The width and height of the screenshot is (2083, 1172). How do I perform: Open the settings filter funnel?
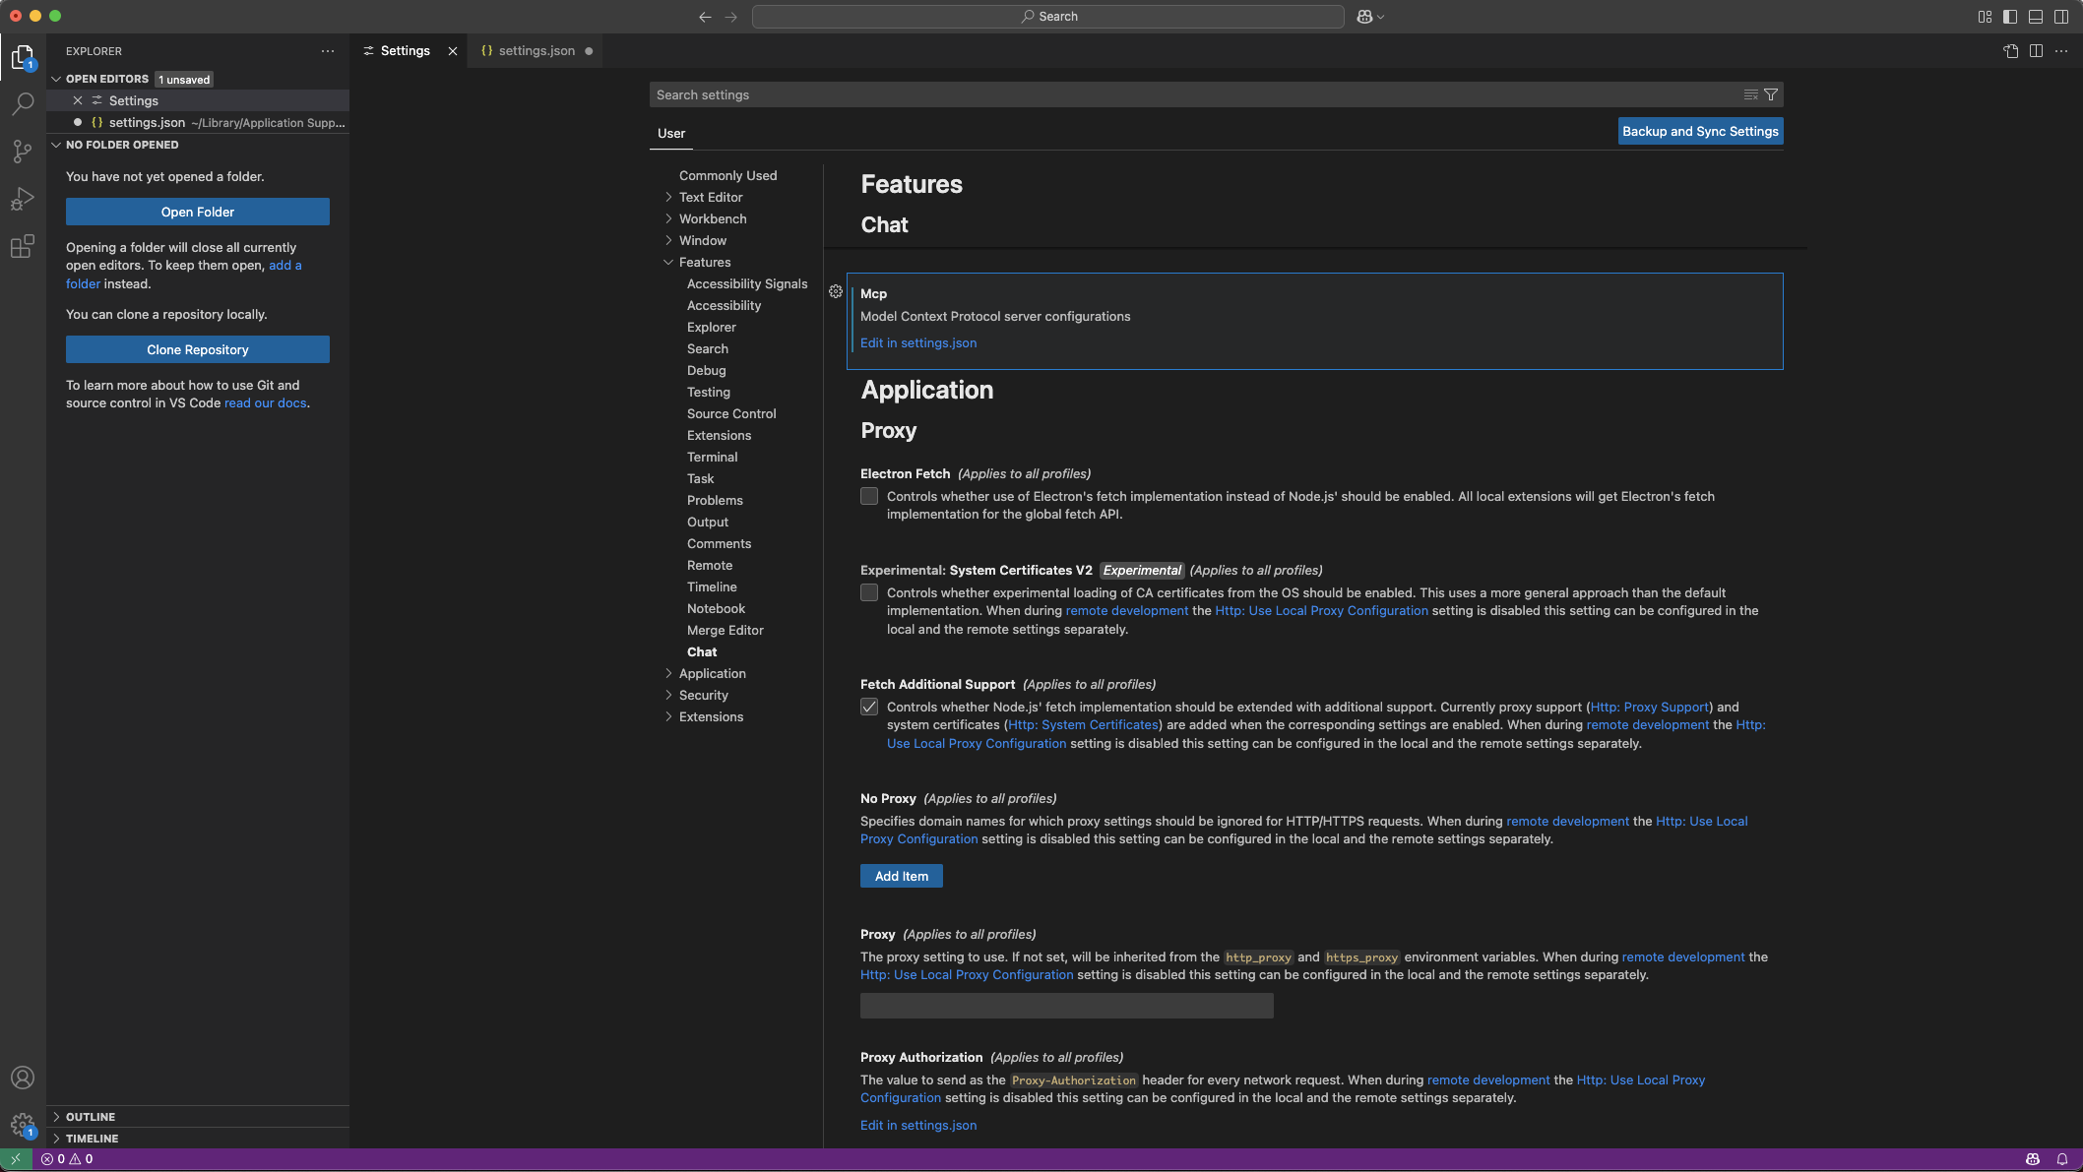click(1771, 94)
